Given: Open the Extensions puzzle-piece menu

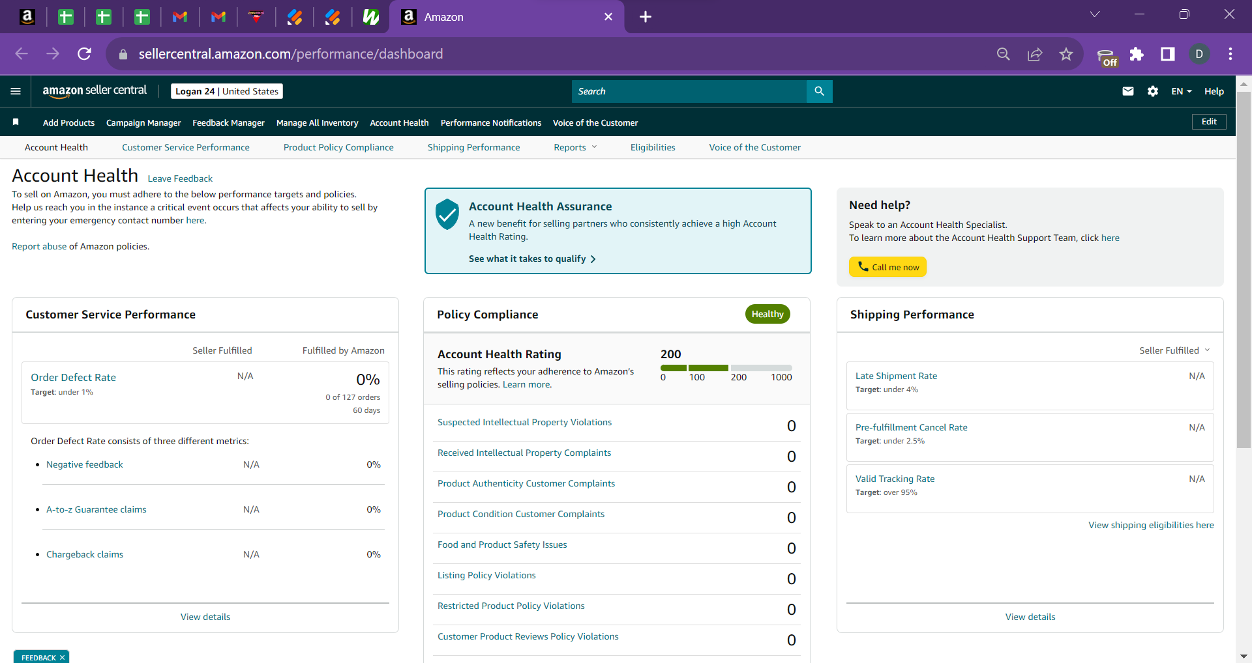Looking at the screenshot, I should click(x=1137, y=54).
